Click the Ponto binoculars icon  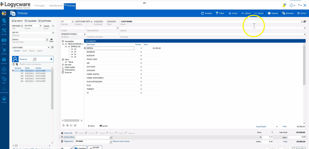pos(51,40)
